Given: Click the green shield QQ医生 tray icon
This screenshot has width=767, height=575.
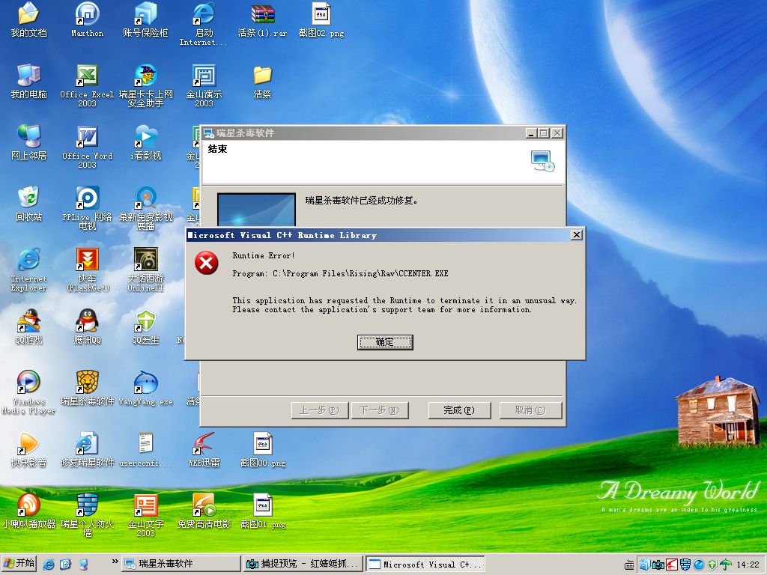Looking at the screenshot, I should click(712, 565).
